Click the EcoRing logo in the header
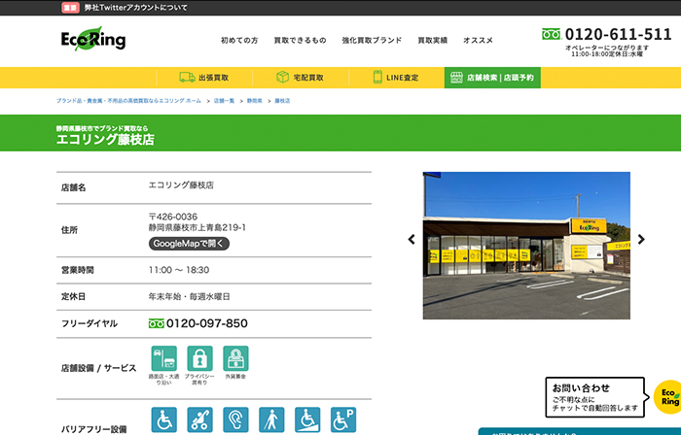Image resolution: width=681 pixels, height=435 pixels. coord(92,40)
